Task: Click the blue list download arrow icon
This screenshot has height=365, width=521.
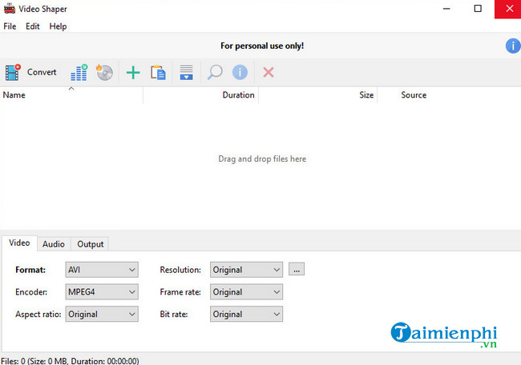Action: 186,73
